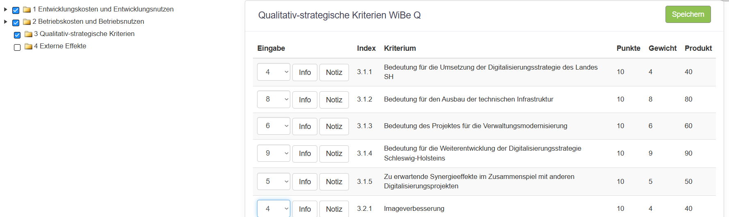Uncheck the Entwicklungskosten und Entwicklungsnutzen checkbox
This screenshot has width=729, height=217.
click(16, 10)
